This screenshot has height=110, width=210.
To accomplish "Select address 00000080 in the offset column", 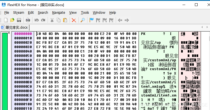I will (23, 69).
